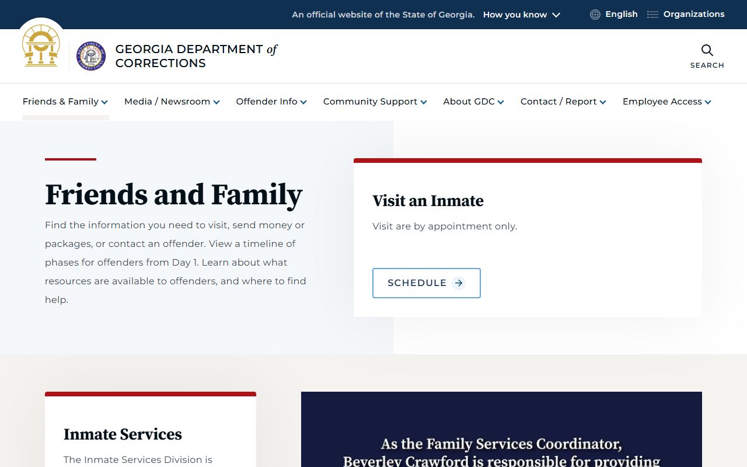Open the Organizations link
The width and height of the screenshot is (747, 467).
[x=694, y=14]
